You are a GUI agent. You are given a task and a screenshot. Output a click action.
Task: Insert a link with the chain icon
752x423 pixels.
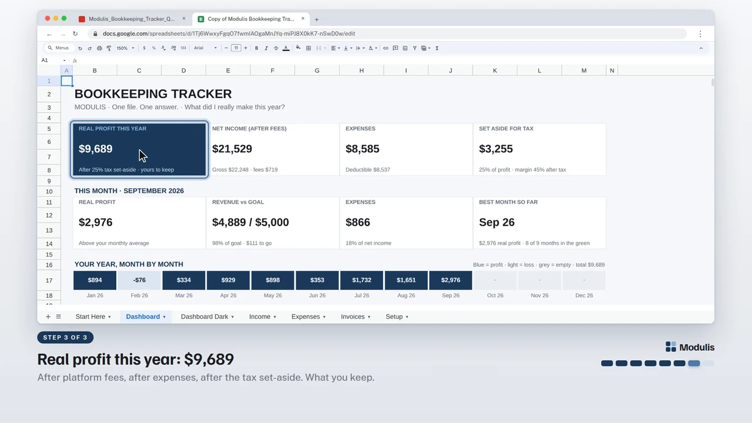tap(385, 48)
